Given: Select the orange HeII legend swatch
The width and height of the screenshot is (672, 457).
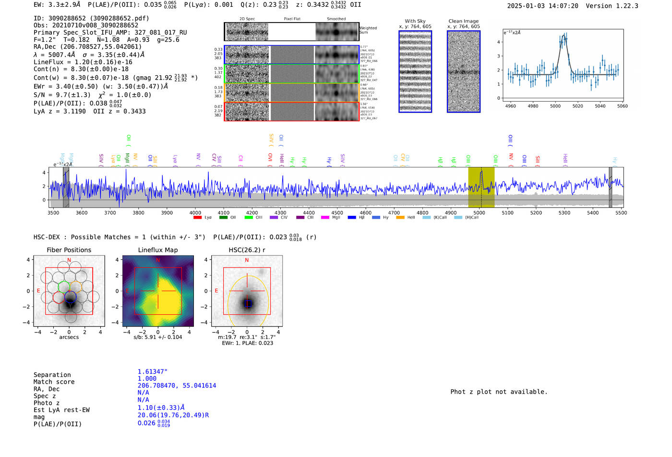Looking at the screenshot, I should [400, 218].
